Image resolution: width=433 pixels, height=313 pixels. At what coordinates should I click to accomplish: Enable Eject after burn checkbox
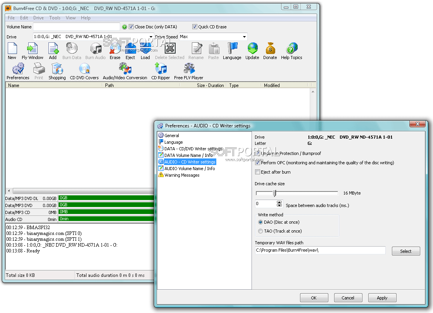(x=258, y=172)
